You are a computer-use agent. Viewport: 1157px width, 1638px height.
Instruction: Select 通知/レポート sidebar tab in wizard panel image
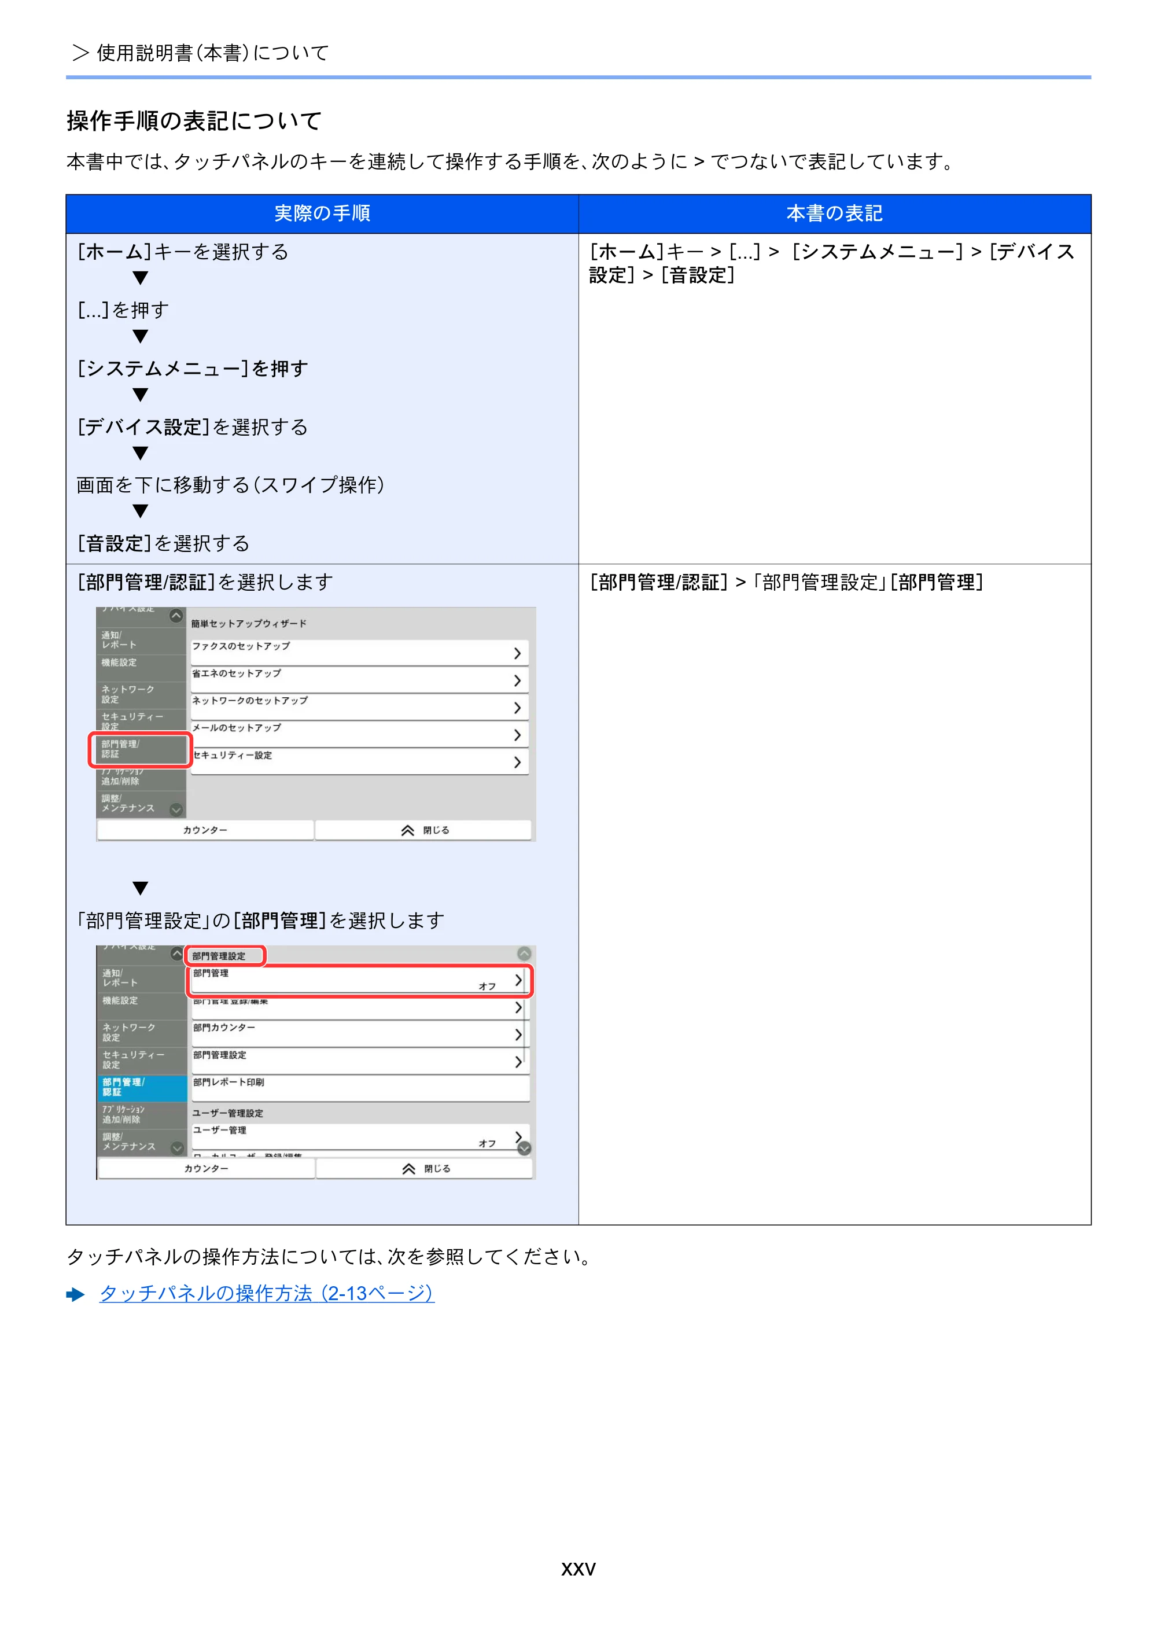click(141, 641)
